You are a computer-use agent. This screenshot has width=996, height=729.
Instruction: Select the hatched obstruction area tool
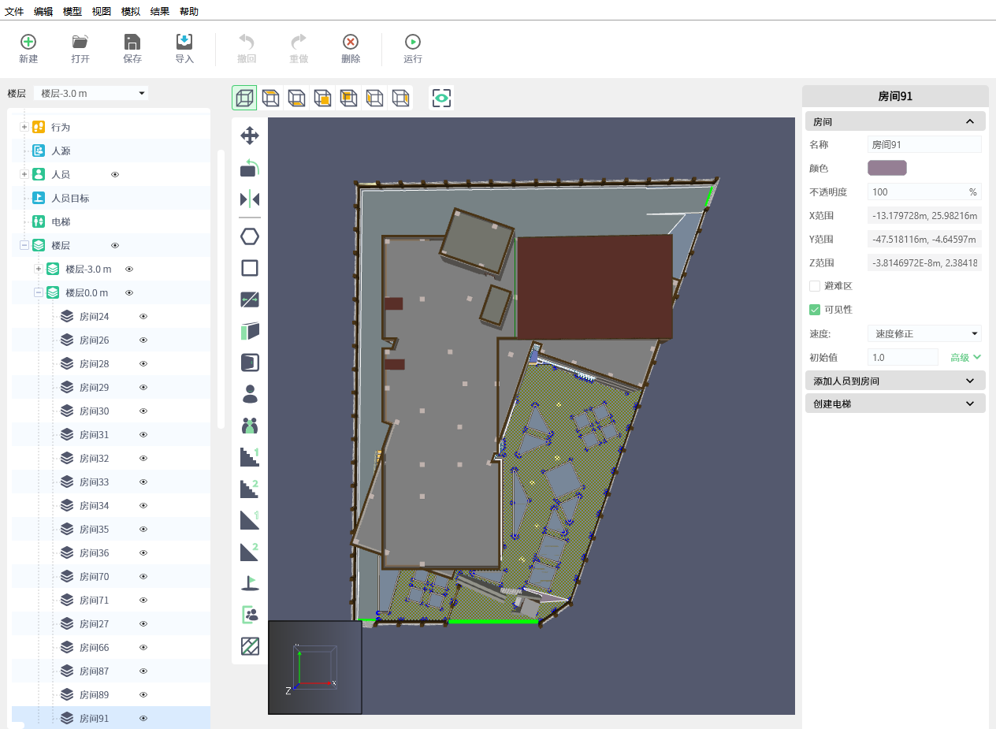click(250, 646)
